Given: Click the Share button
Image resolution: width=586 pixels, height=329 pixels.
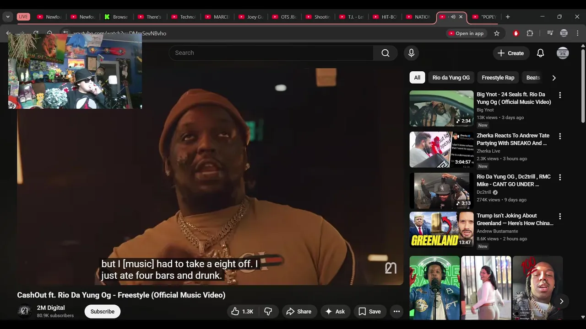Looking at the screenshot, I should coord(298,312).
